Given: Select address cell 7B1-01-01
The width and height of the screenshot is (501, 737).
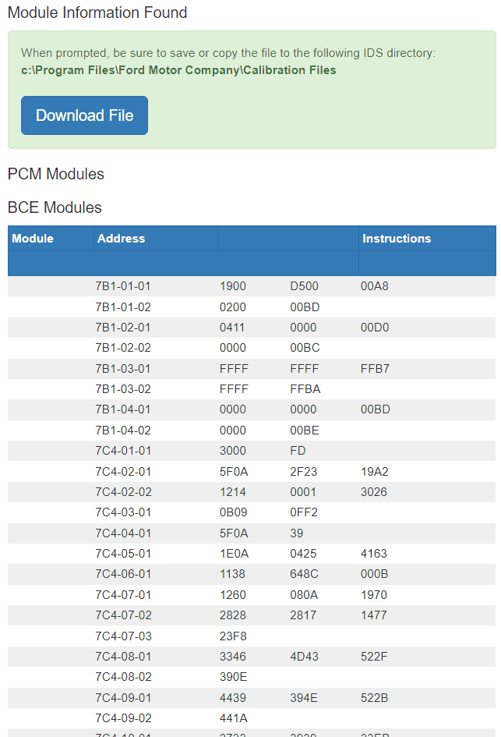Looking at the screenshot, I should click(x=123, y=286).
